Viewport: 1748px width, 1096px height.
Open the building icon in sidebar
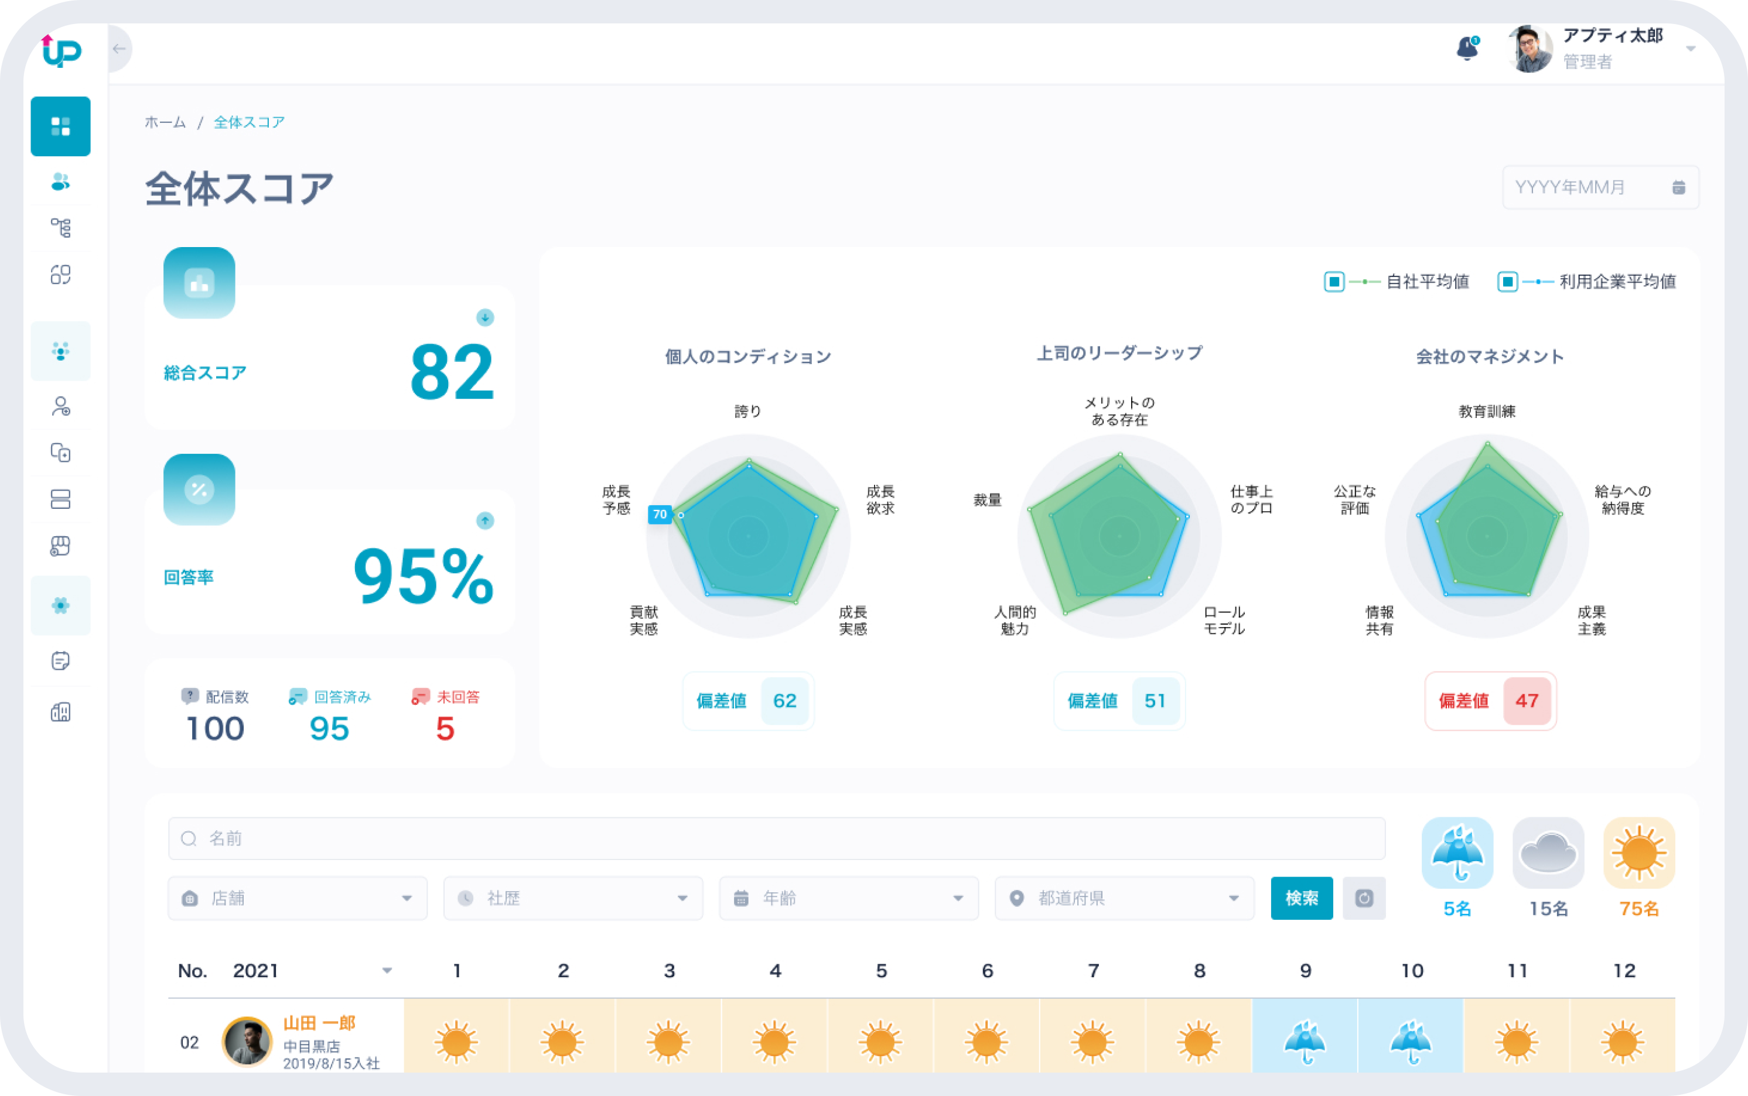tap(60, 712)
